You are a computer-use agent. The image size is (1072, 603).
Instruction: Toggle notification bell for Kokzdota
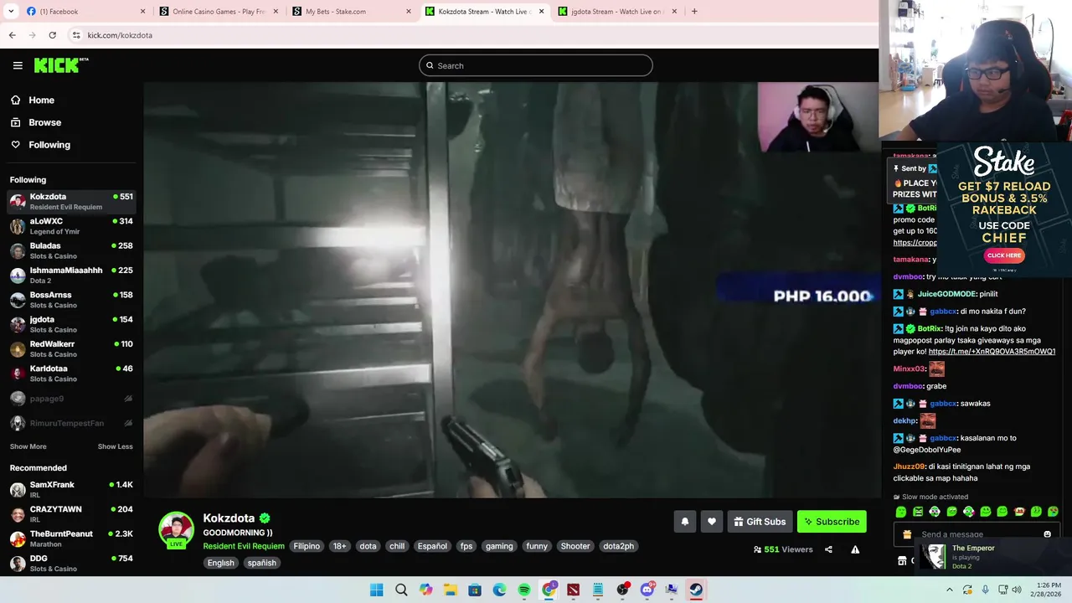click(685, 522)
